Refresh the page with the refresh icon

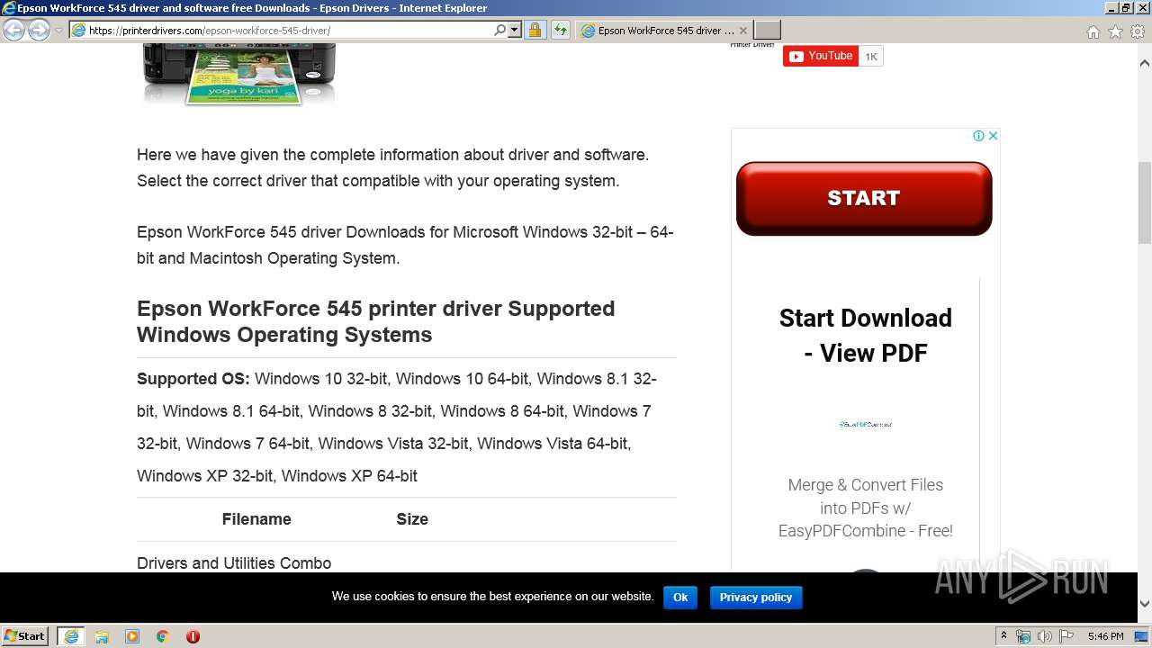(x=561, y=30)
